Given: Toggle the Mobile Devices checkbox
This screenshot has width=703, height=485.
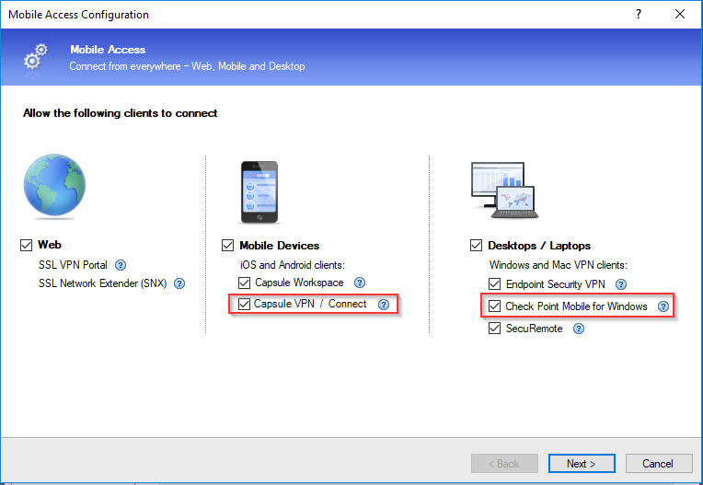Looking at the screenshot, I should [228, 246].
